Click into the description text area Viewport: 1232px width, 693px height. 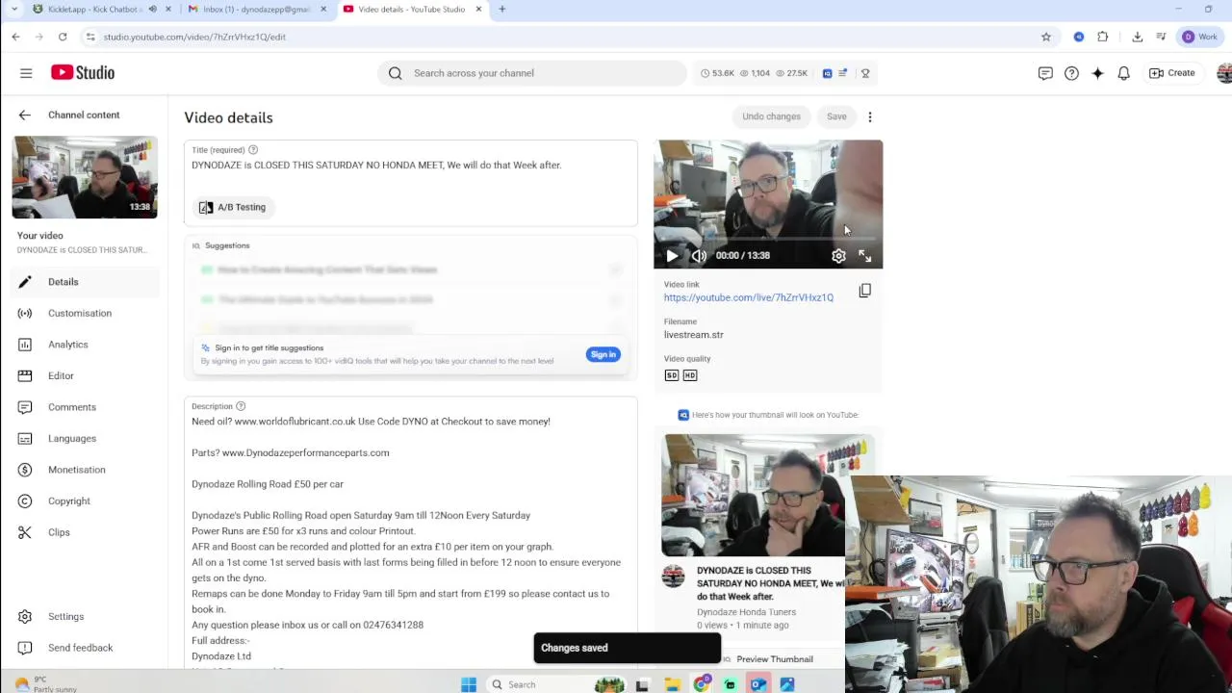tap(411, 539)
